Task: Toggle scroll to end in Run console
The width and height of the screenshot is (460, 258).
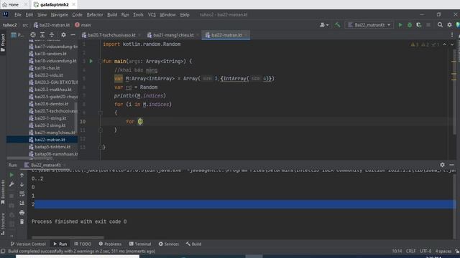Action: [x=22, y=203]
